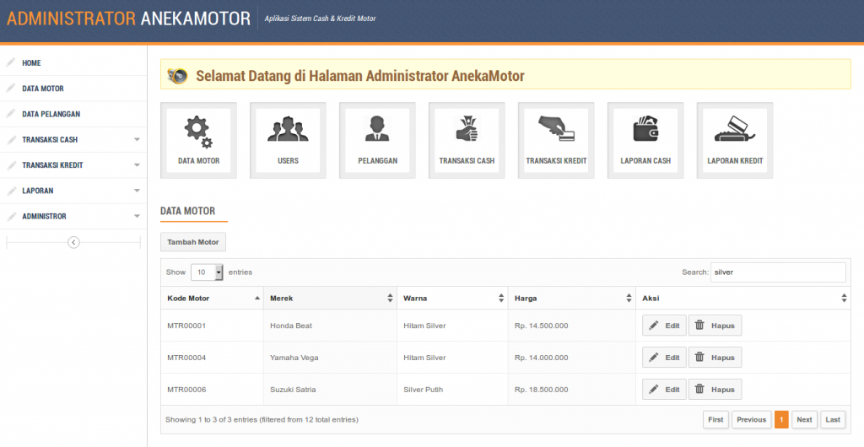This screenshot has height=447, width=864.
Task: Select the Rp. 18.500.000 price cell
Action: point(572,389)
